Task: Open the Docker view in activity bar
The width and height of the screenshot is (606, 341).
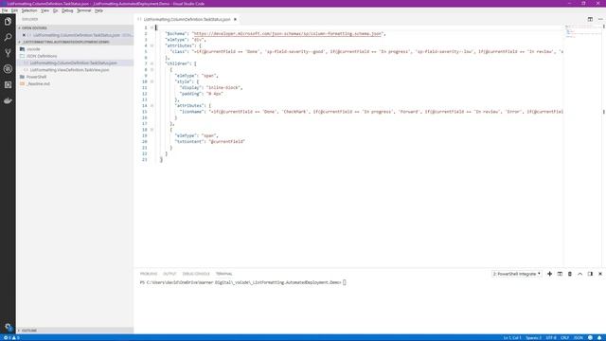Action: pos(8,100)
